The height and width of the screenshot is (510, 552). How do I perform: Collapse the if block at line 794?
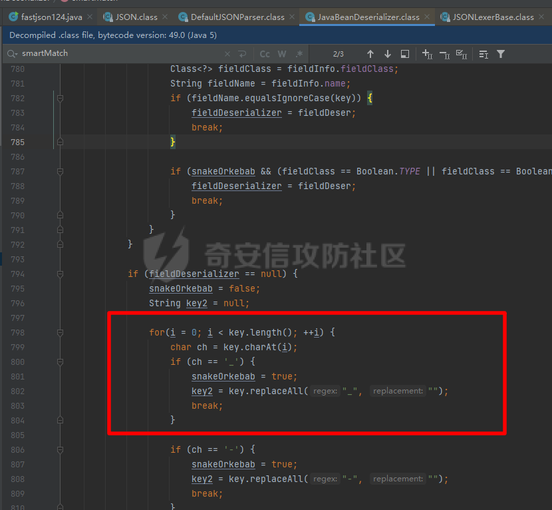pyautogui.click(x=60, y=274)
